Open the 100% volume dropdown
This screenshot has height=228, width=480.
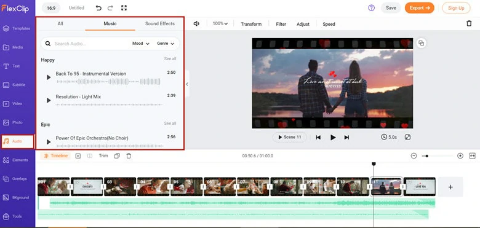coord(220,23)
